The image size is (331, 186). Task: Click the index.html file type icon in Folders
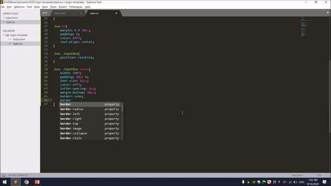[10, 39]
